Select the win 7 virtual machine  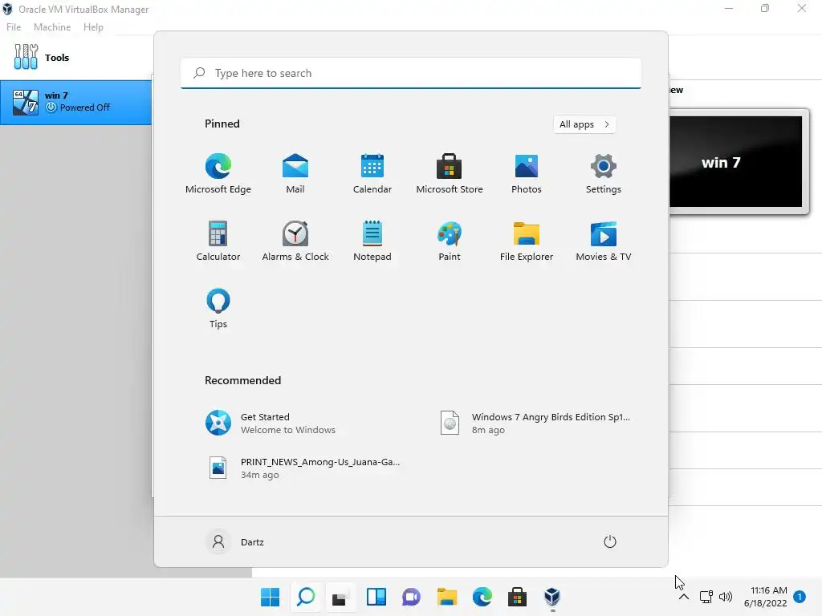pos(76,102)
